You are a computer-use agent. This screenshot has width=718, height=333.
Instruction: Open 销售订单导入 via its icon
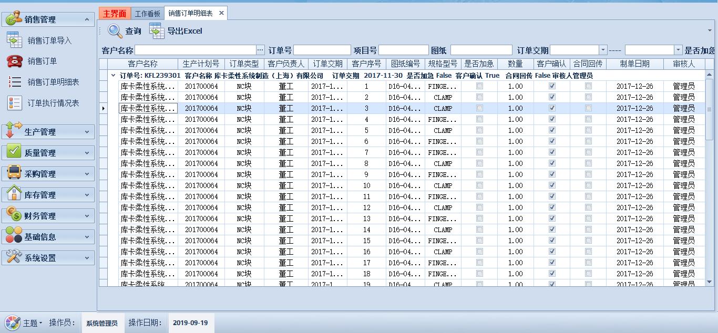point(14,40)
